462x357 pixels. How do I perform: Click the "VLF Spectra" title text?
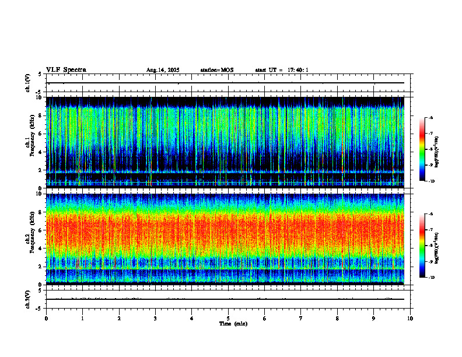coord(66,70)
